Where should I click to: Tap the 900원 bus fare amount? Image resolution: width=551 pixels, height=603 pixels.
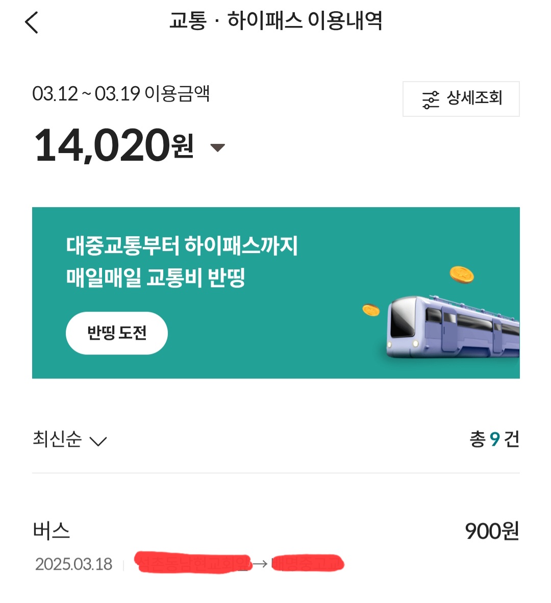click(491, 532)
